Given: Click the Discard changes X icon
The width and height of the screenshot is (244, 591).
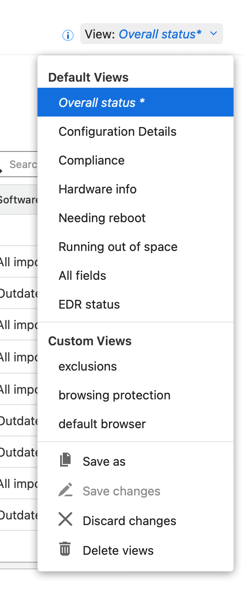Looking at the screenshot, I should pyautogui.click(x=65, y=520).
